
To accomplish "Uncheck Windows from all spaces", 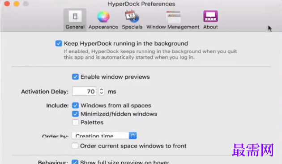I will [x=75, y=105].
